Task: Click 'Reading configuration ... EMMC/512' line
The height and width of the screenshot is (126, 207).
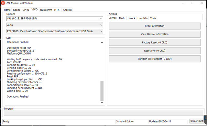Action: point(27,73)
